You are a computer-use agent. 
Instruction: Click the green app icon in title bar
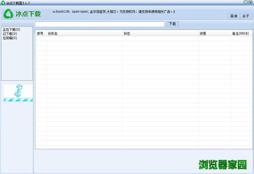click(x=3, y=3)
